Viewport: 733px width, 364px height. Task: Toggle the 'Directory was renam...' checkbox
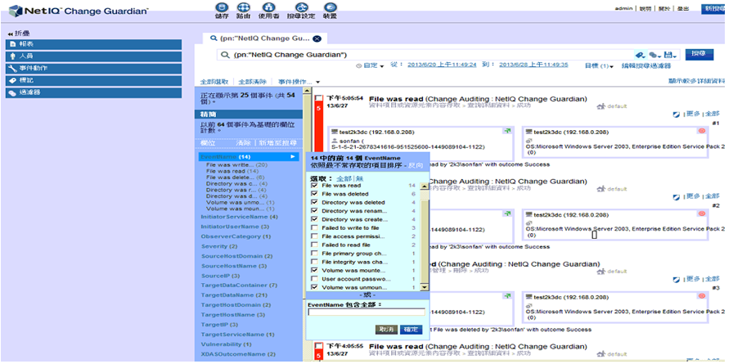click(x=314, y=211)
